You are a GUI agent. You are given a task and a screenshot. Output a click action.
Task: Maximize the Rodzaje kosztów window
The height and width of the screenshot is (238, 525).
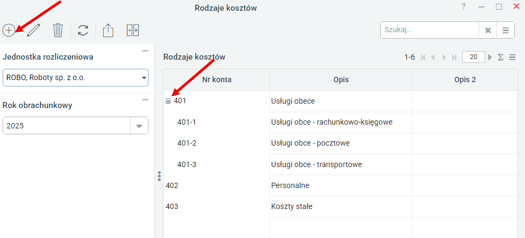(x=499, y=6)
